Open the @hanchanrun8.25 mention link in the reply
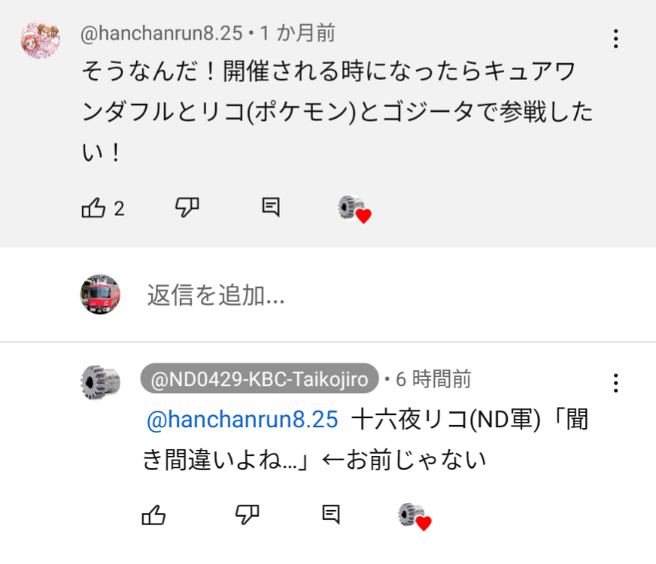 click(x=241, y=419)
